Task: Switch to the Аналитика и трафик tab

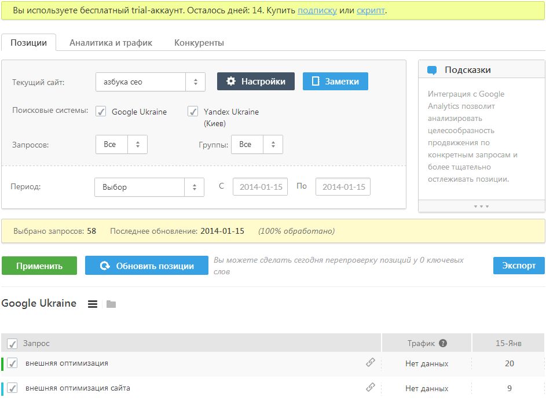Action: click(x=111, y=43)
